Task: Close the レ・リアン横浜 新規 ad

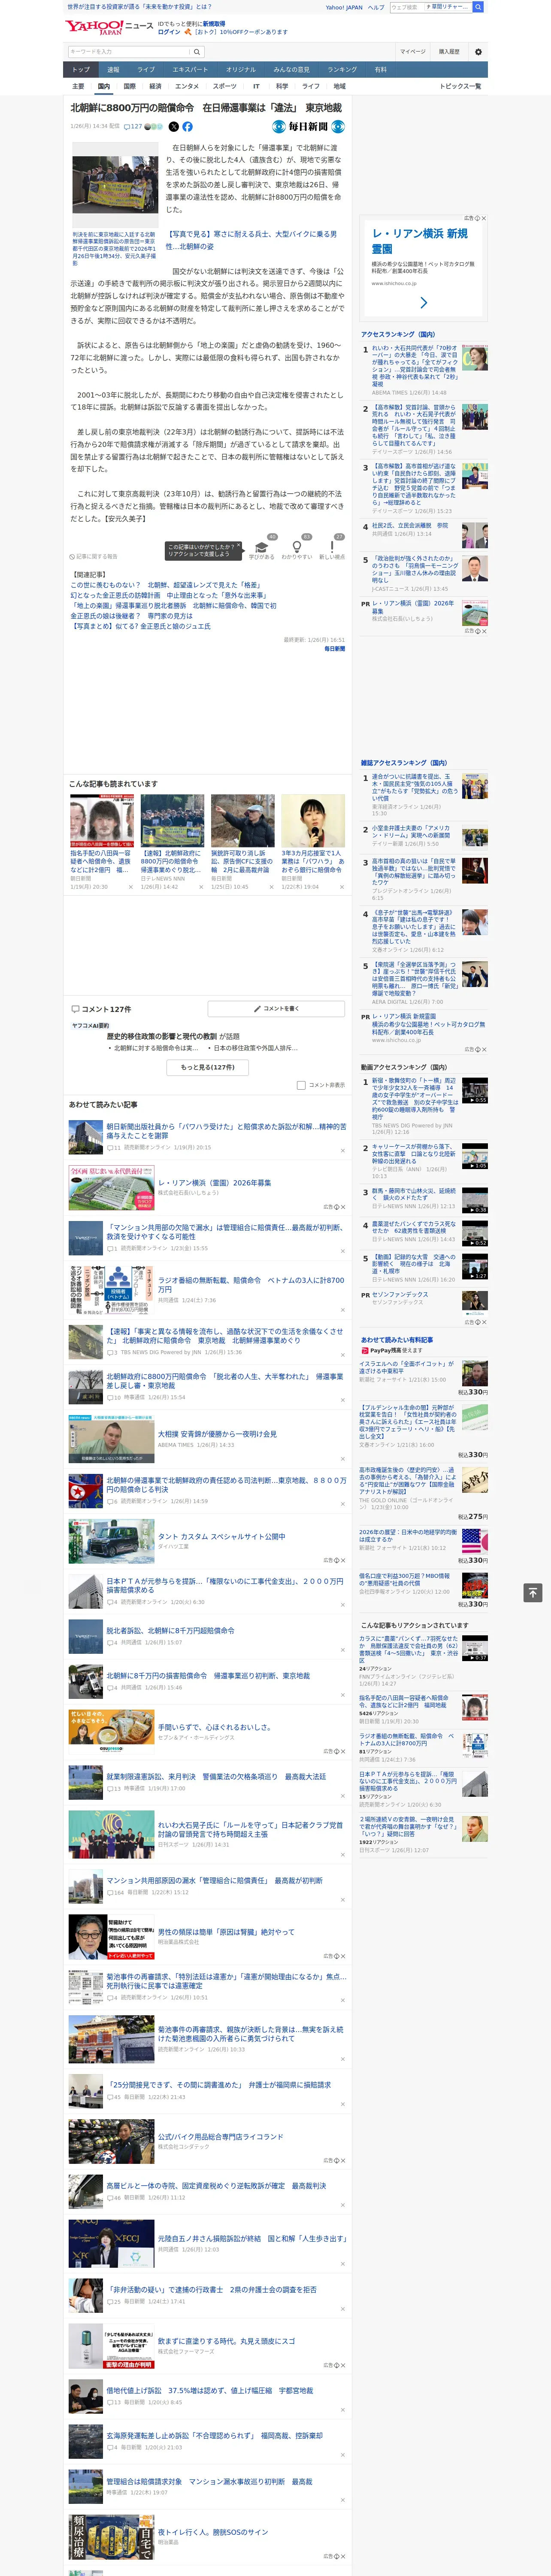Action: click(484, 218)
